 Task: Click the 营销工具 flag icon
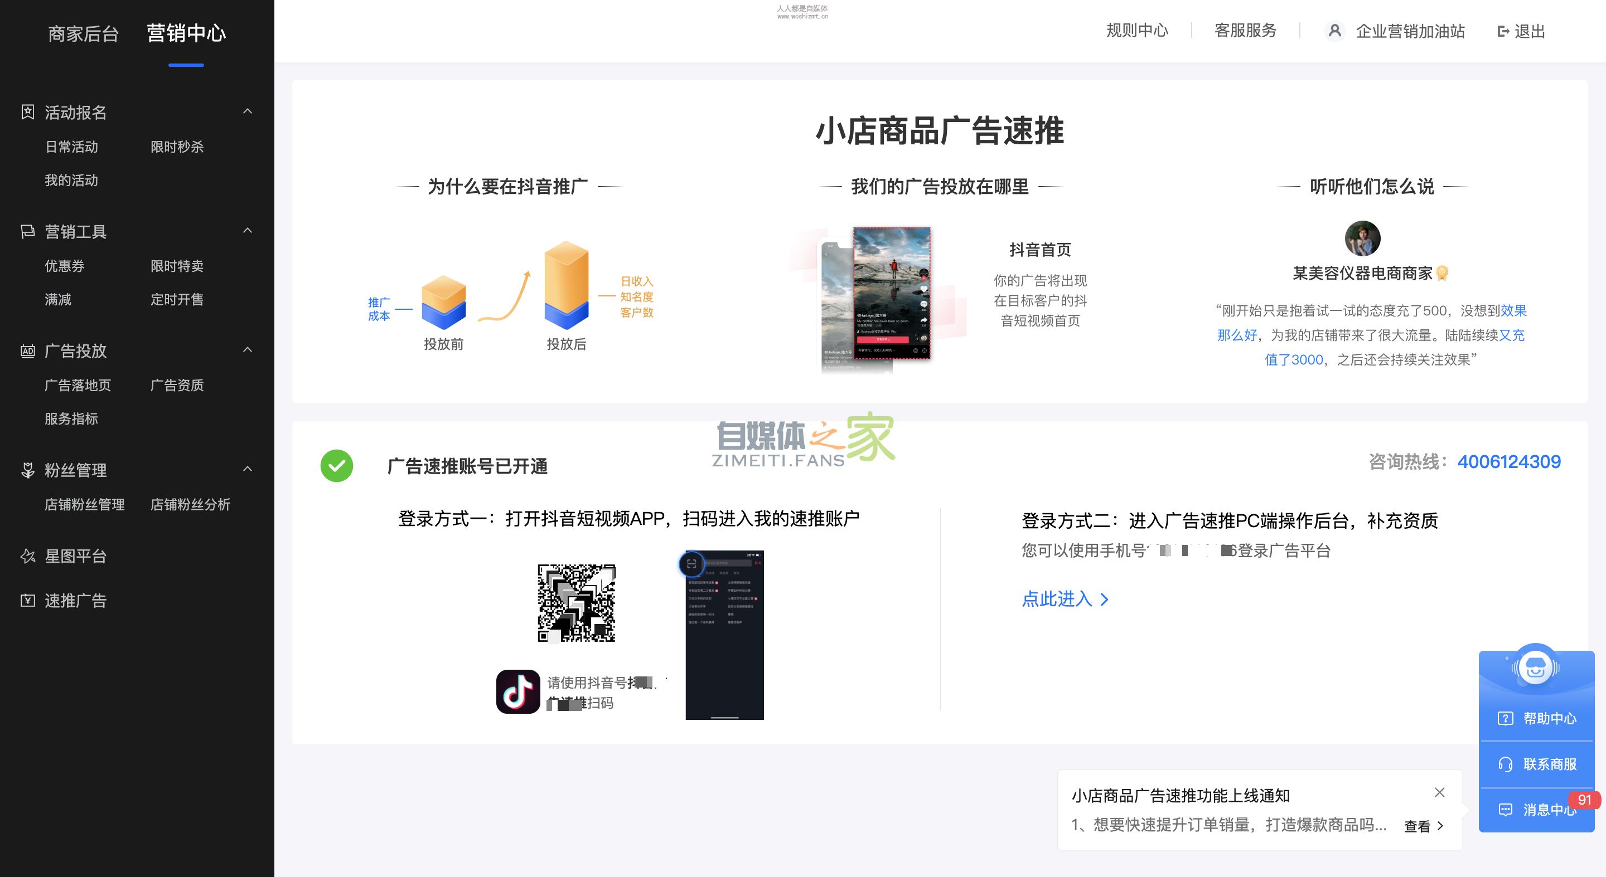(27, 232)
